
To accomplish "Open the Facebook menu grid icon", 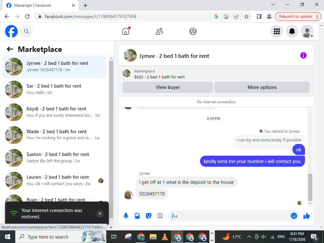I will (277, 31).
